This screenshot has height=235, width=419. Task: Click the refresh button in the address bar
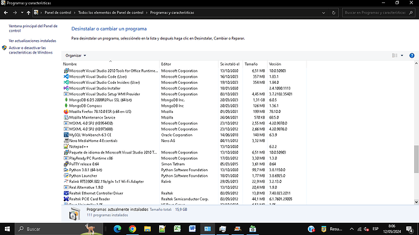[x=333, y=13]
